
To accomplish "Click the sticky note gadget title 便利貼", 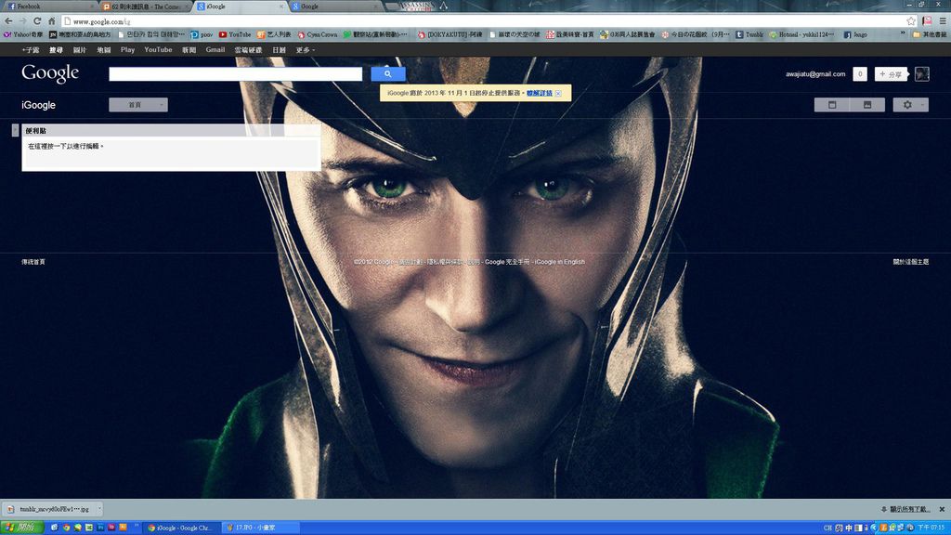I will pyautogui.click(x=36, y=130).
